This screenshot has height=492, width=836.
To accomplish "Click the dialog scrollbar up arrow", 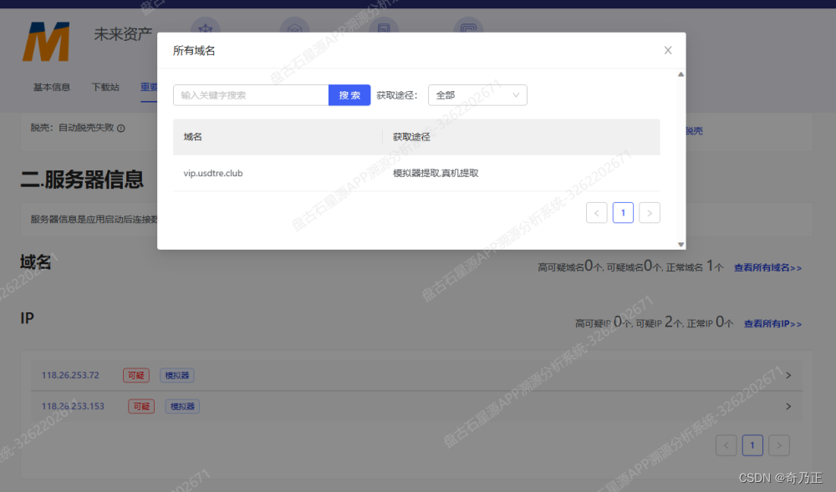I will 681,74.
